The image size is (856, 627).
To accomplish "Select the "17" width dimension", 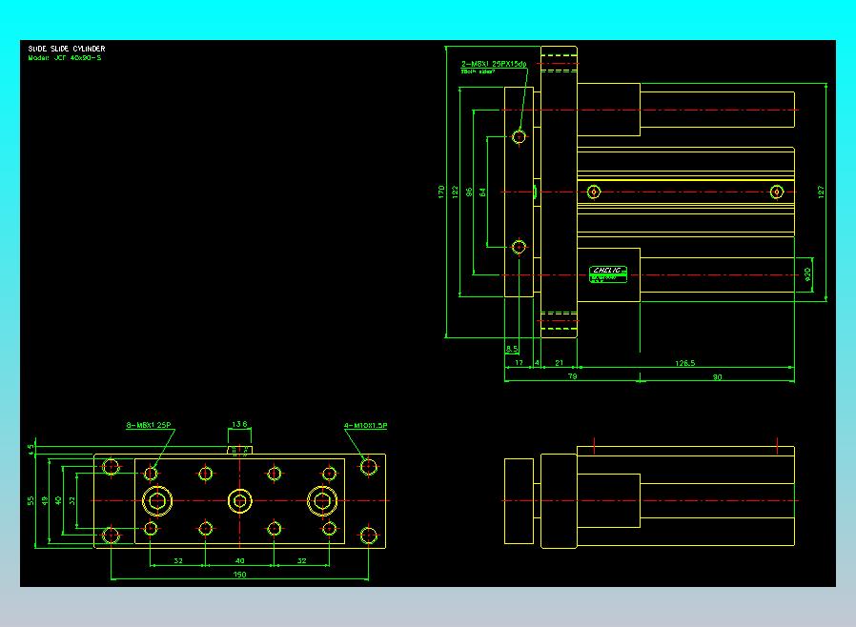I will [x=519, y=362].
